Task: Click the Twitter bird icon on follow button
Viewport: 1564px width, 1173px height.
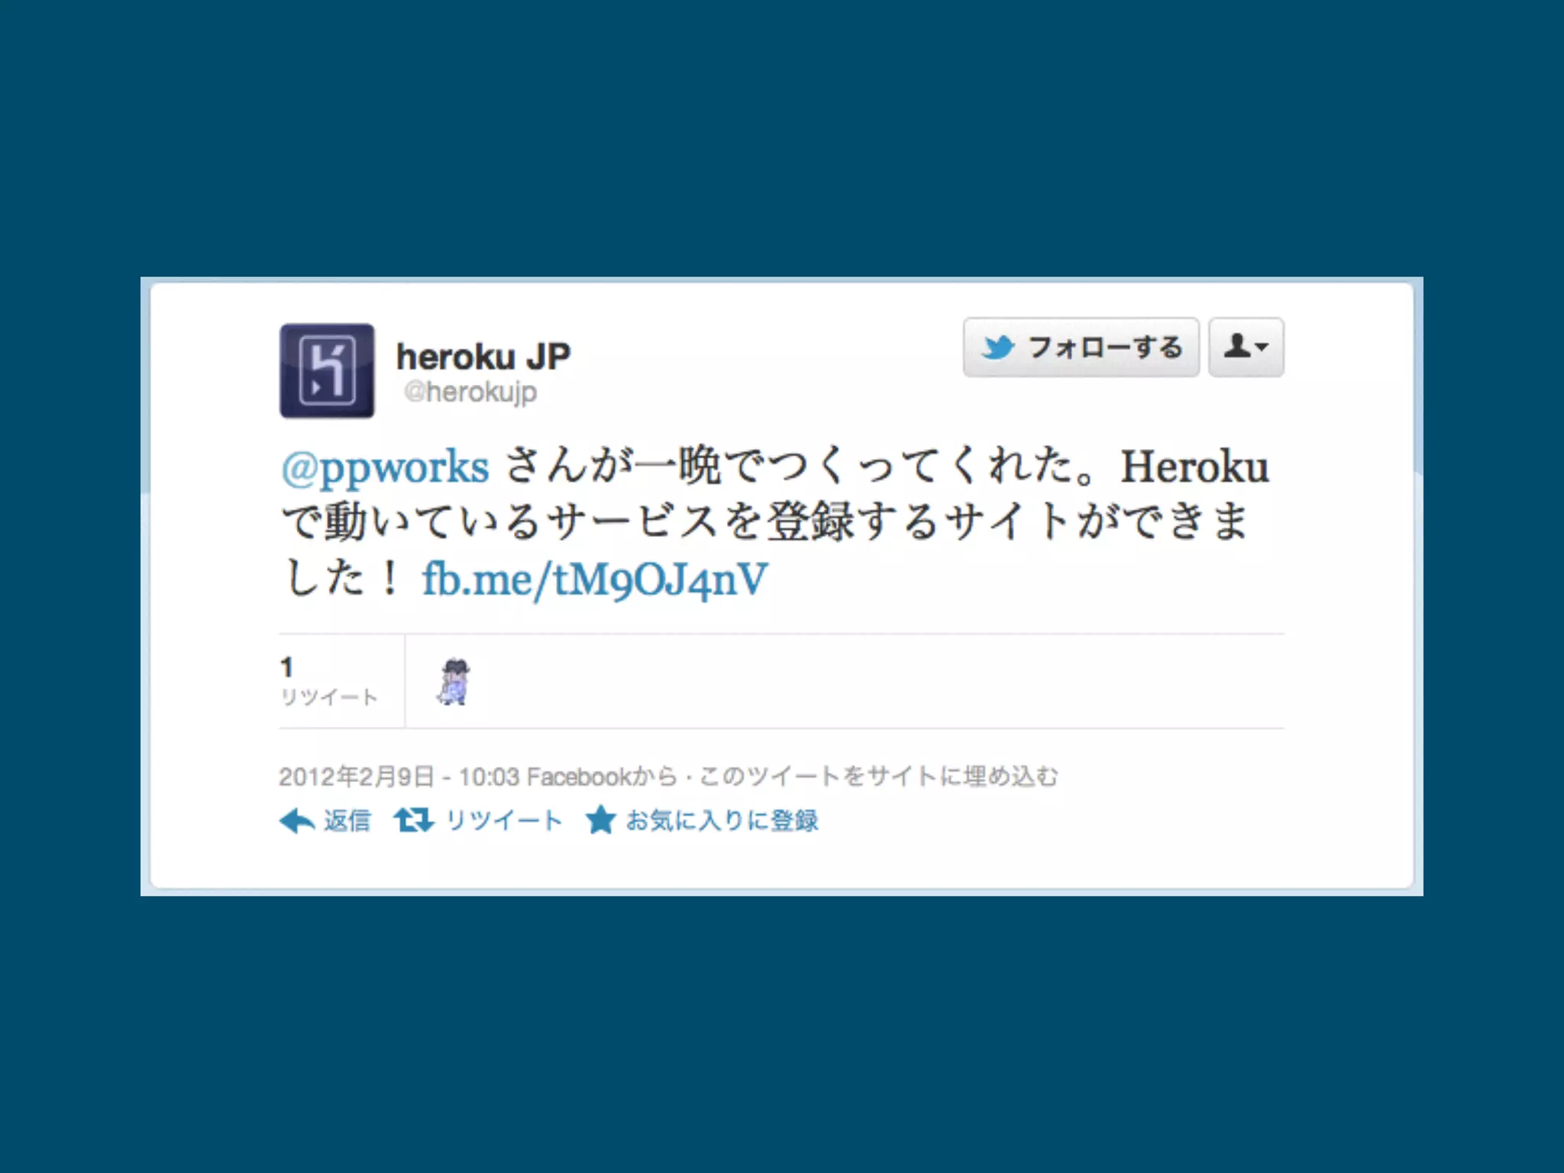Action: pyautogui.click(x=997, y=347)
